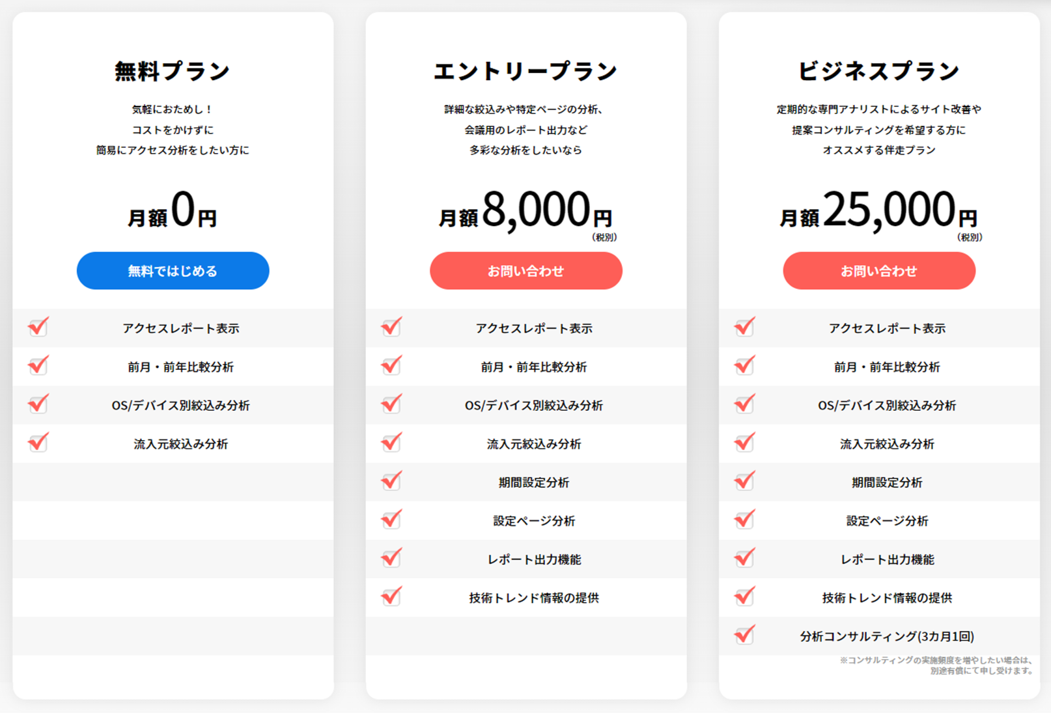This screenshot has width=1051, height=713.
Task: Click the 月額25,000円 price text
Action: click(878, 211)
